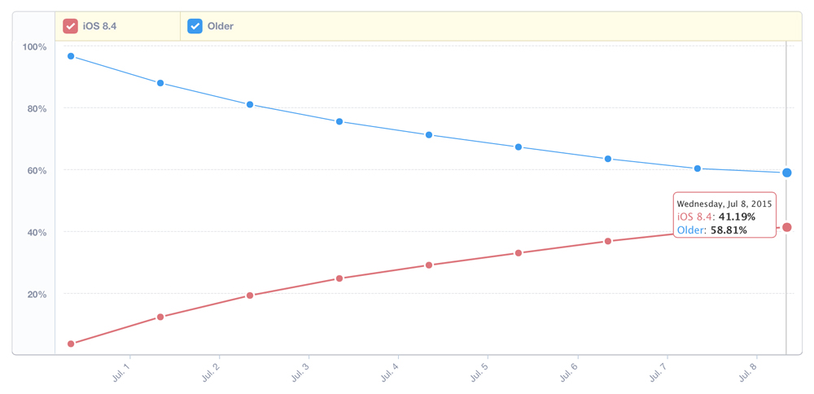The width and height of the screenshot is (814, 394).
Task: Uncheck the red iOS 8.4 checkbox
Action: pyautogui.click(x=71, y=26)
